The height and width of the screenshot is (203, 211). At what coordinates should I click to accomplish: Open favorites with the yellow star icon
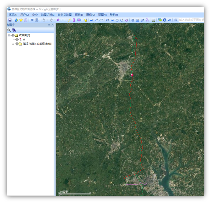pyautogui.click(x=21, y=20)
